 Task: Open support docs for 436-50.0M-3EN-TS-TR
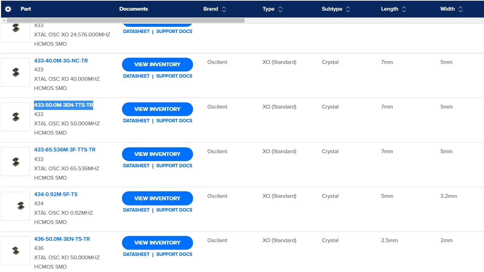[x=174, y=254]
